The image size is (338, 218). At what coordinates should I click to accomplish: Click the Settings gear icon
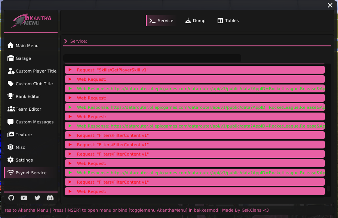10,160
